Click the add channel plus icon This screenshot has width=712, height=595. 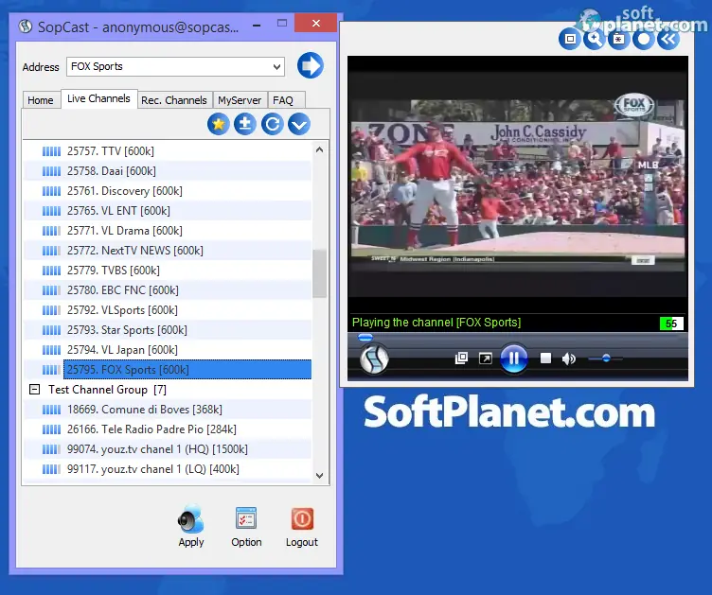pyautogui.click(x=245, y=124)
